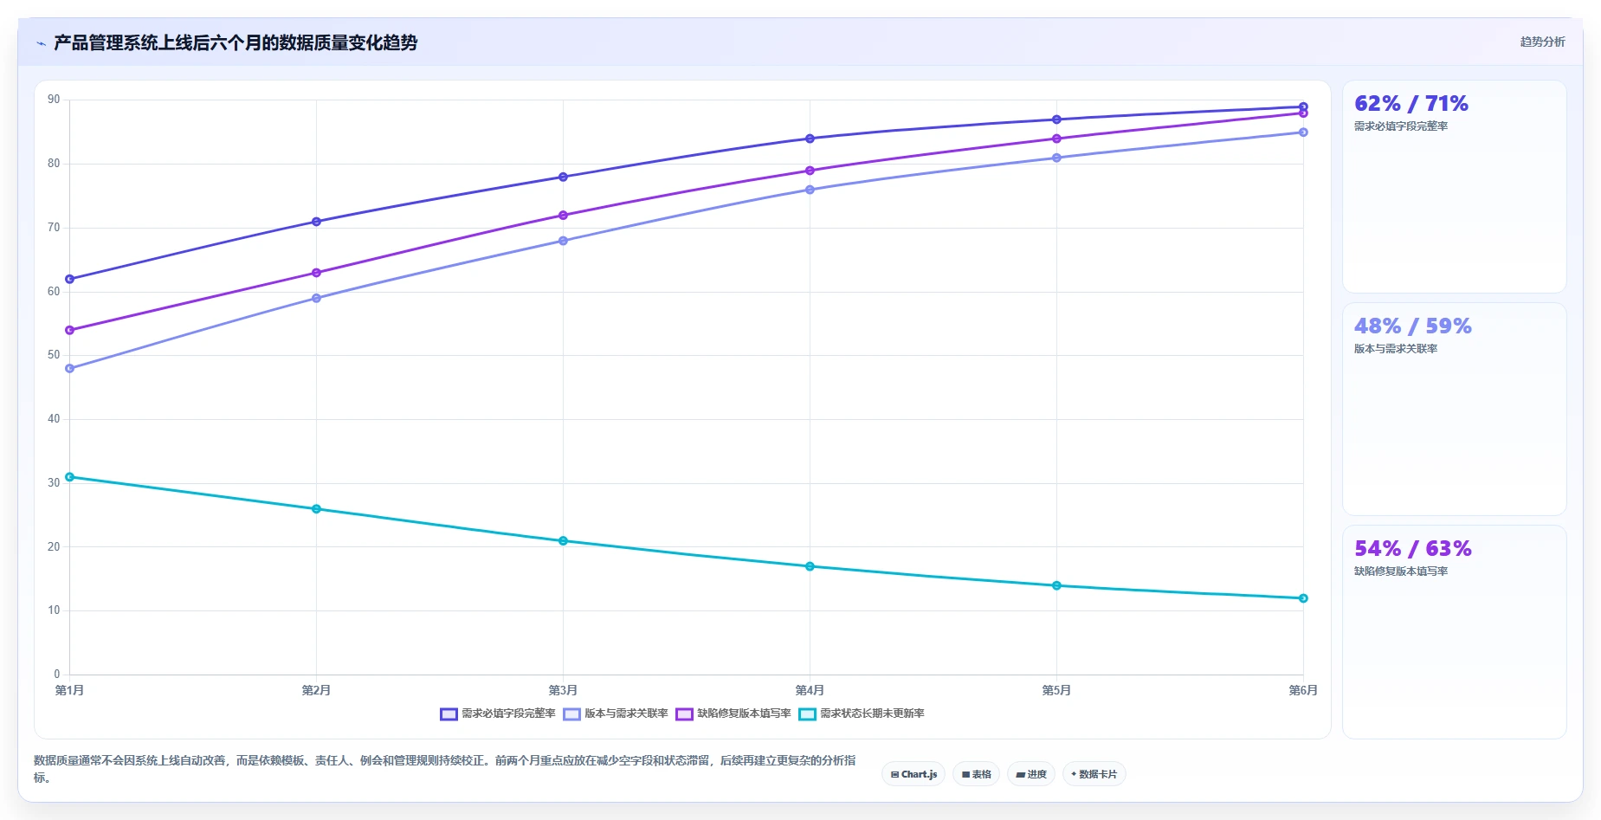Viewport: 1601px width, 820px height.
Task: Click the 数据卡片 pill tag
Action: tap(1094, 774)
